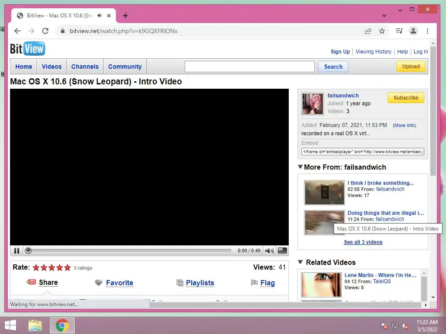Go back with browser back arrow
The height and width of the screenshot is (334, 446).
(x=17, y=31)
